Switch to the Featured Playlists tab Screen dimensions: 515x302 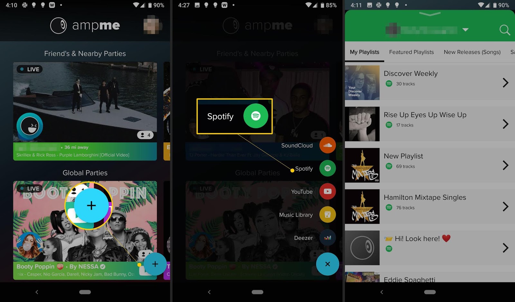point(411,52)
